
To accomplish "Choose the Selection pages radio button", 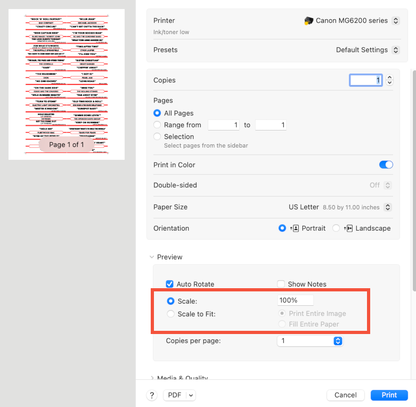I will (x=157, y=136).
